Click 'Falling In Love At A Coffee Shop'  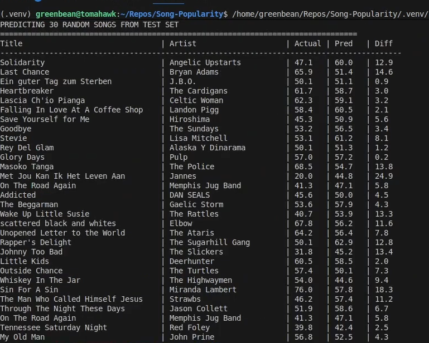(x=71, y=110)
